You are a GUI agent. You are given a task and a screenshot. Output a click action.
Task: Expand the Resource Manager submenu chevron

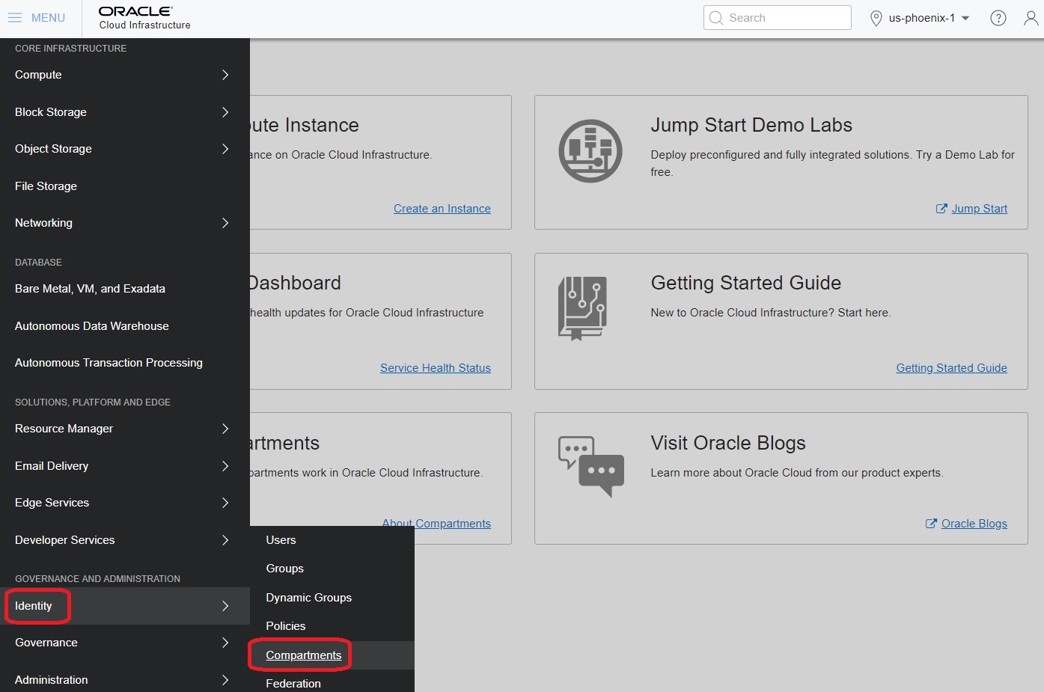[225, 429]
